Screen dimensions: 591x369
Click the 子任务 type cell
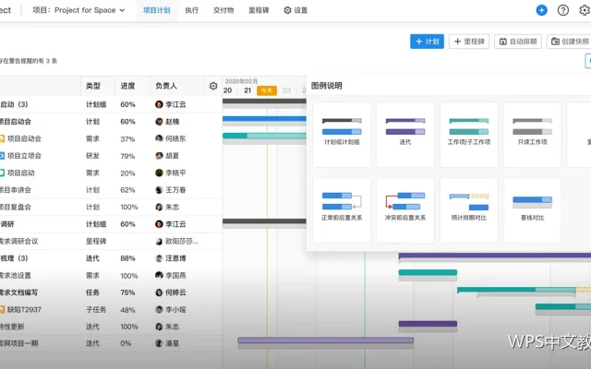pyautogui.click(x=96, y=310)
